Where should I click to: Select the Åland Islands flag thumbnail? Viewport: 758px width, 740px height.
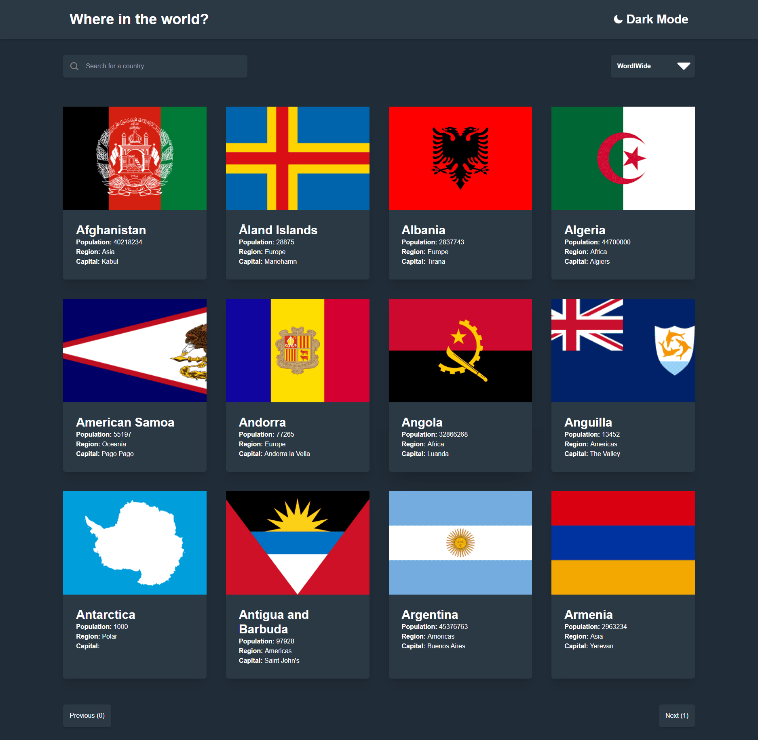(298, 158)
